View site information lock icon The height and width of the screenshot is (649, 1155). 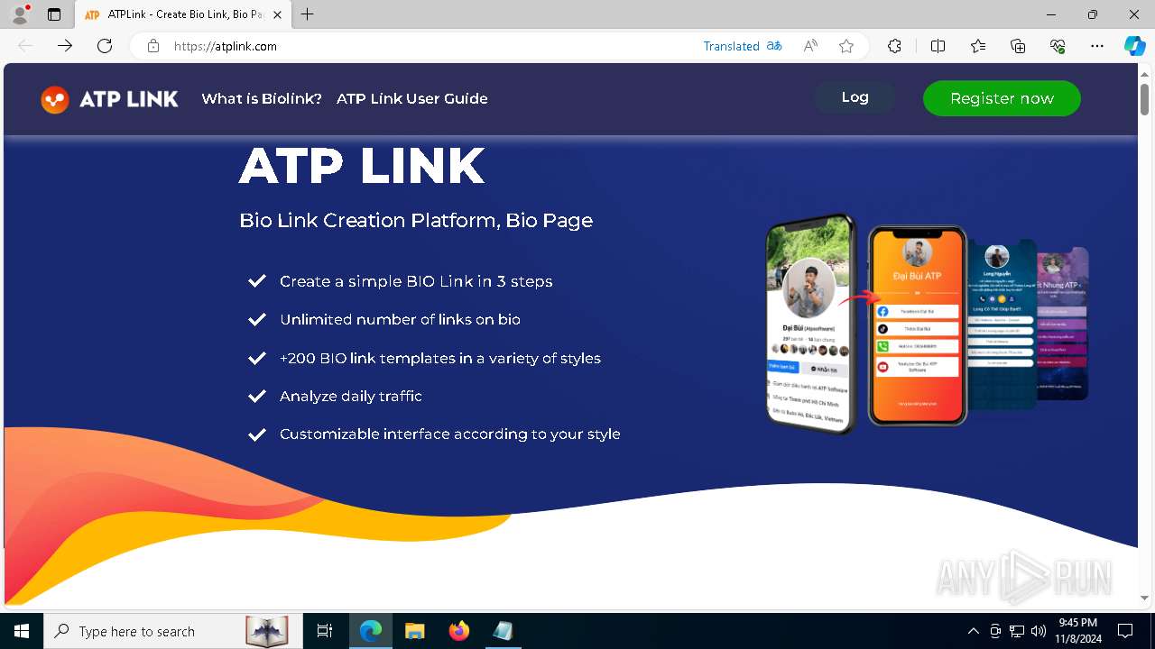[153, 46]
